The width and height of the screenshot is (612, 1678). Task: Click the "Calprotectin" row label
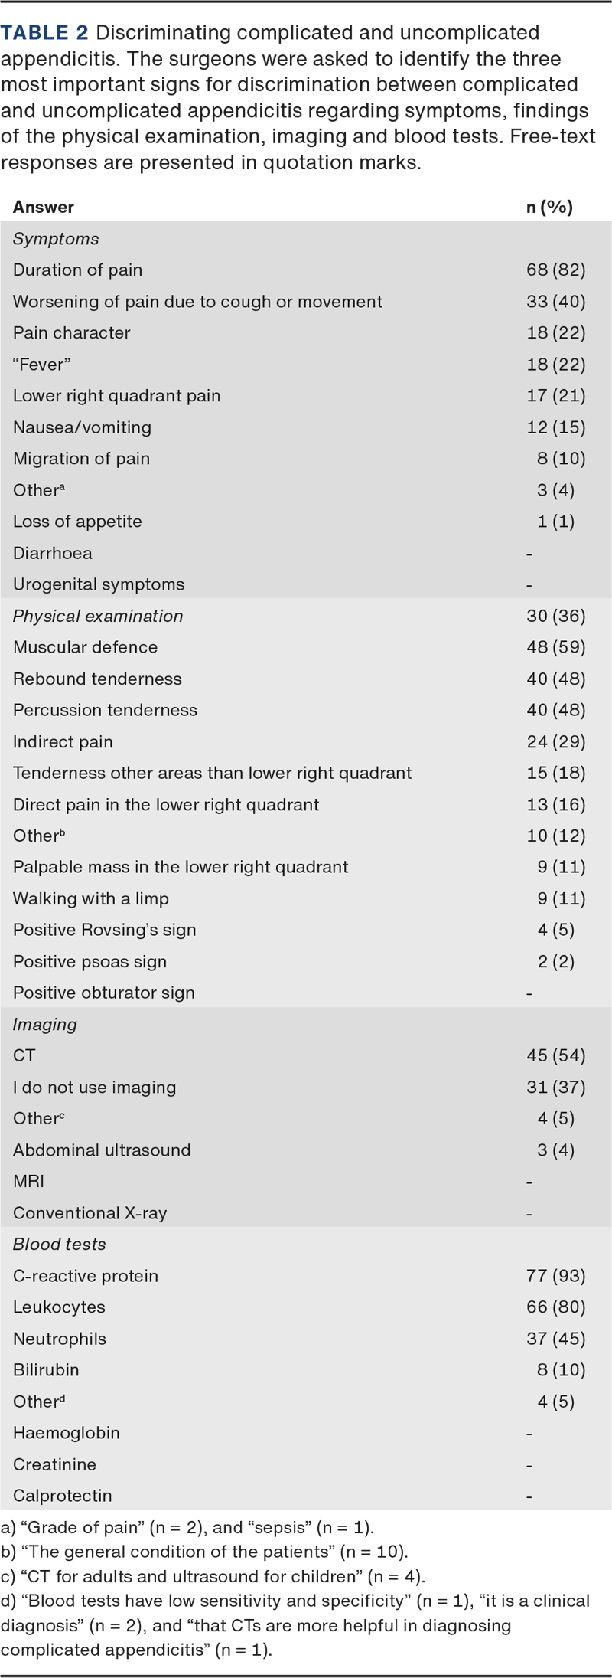coord(63,1496)
